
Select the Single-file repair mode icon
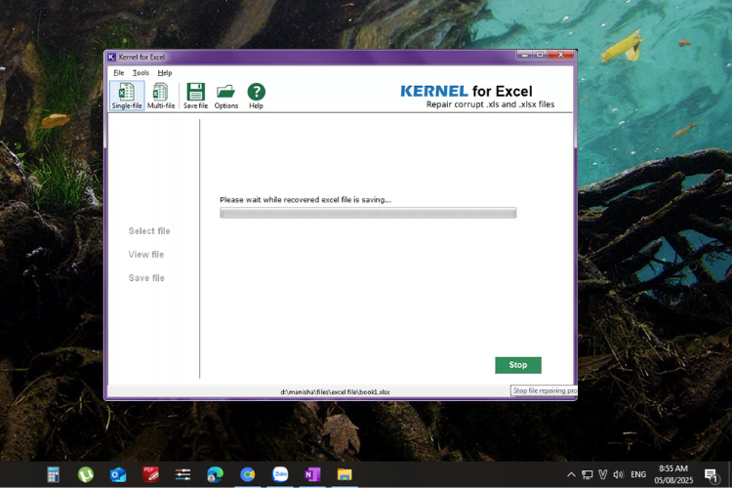pyautogui.click(x=127, y=96)
